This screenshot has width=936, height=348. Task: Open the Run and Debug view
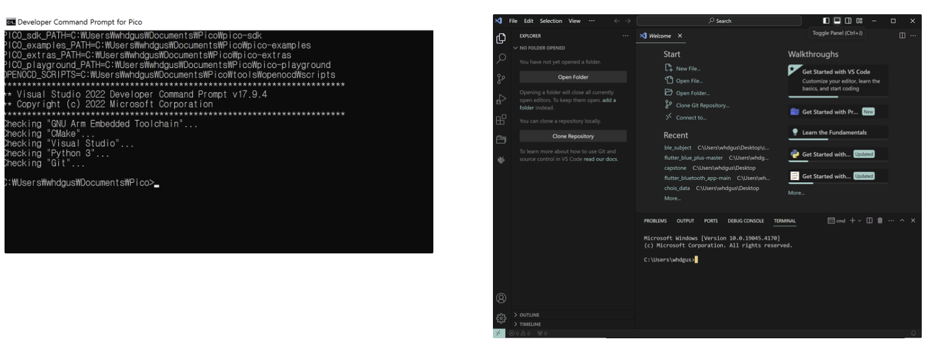[x=501, y=99]
